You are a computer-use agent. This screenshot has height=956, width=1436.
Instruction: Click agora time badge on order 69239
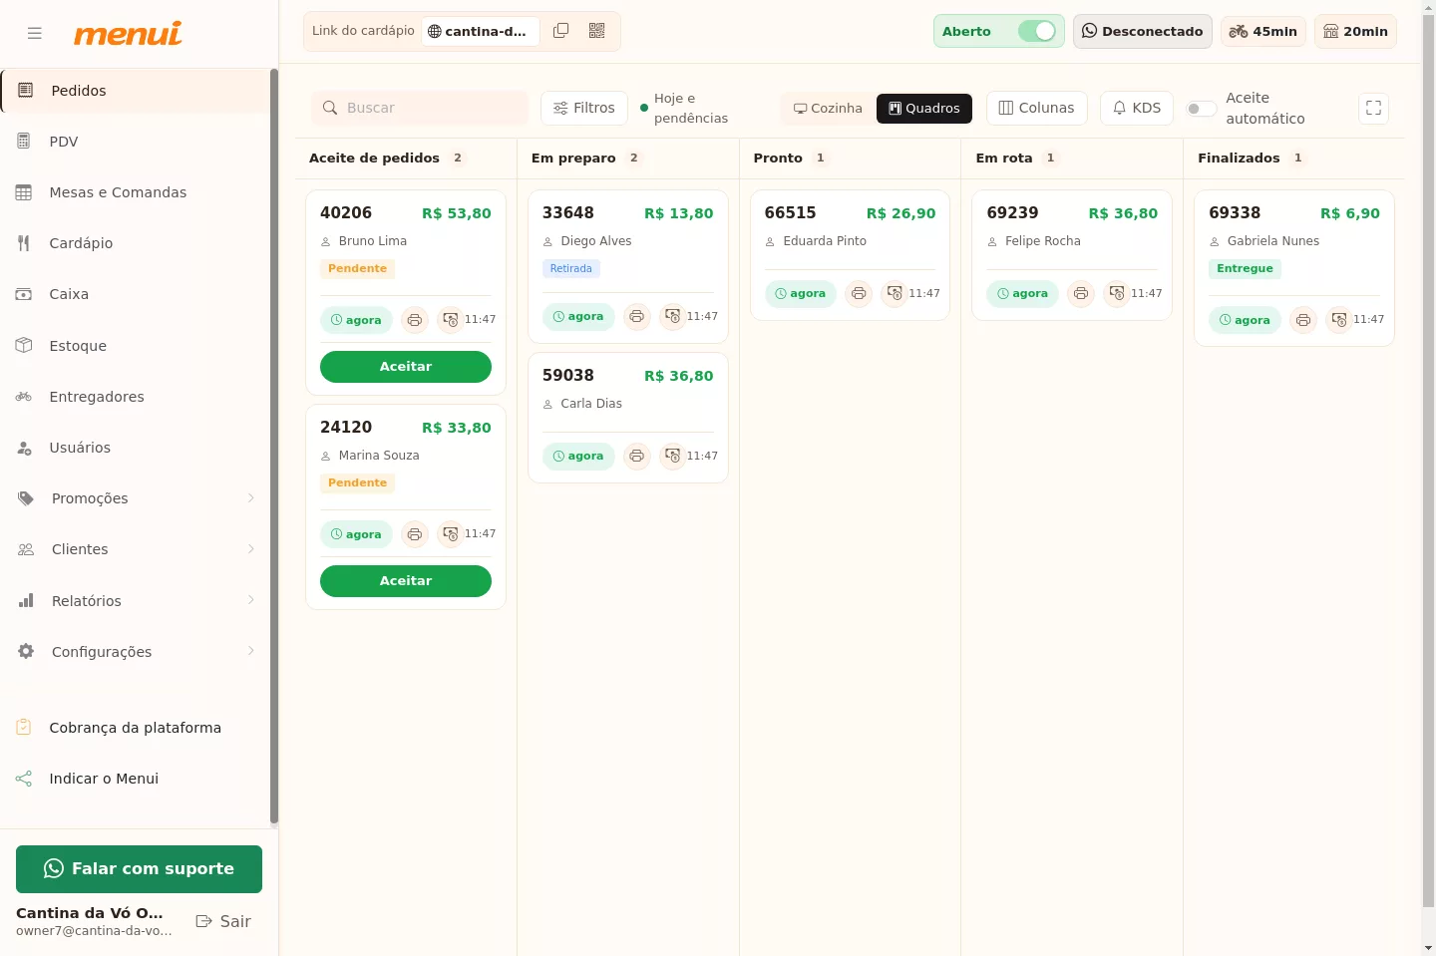coord(1023,294)
